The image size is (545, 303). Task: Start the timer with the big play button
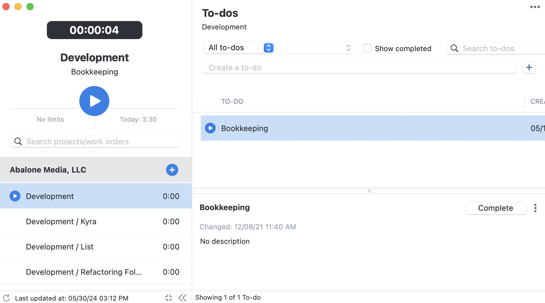[x=94, y=101]
